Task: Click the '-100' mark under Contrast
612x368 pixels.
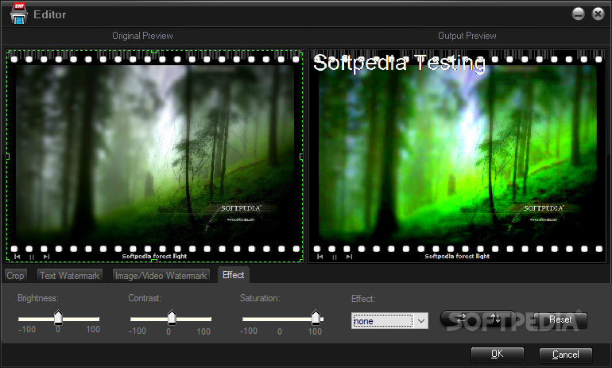Action: point(138,331)
